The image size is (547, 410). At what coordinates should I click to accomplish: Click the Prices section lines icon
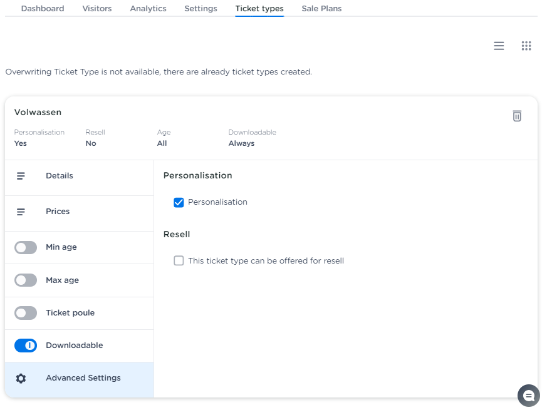point(21,212)
